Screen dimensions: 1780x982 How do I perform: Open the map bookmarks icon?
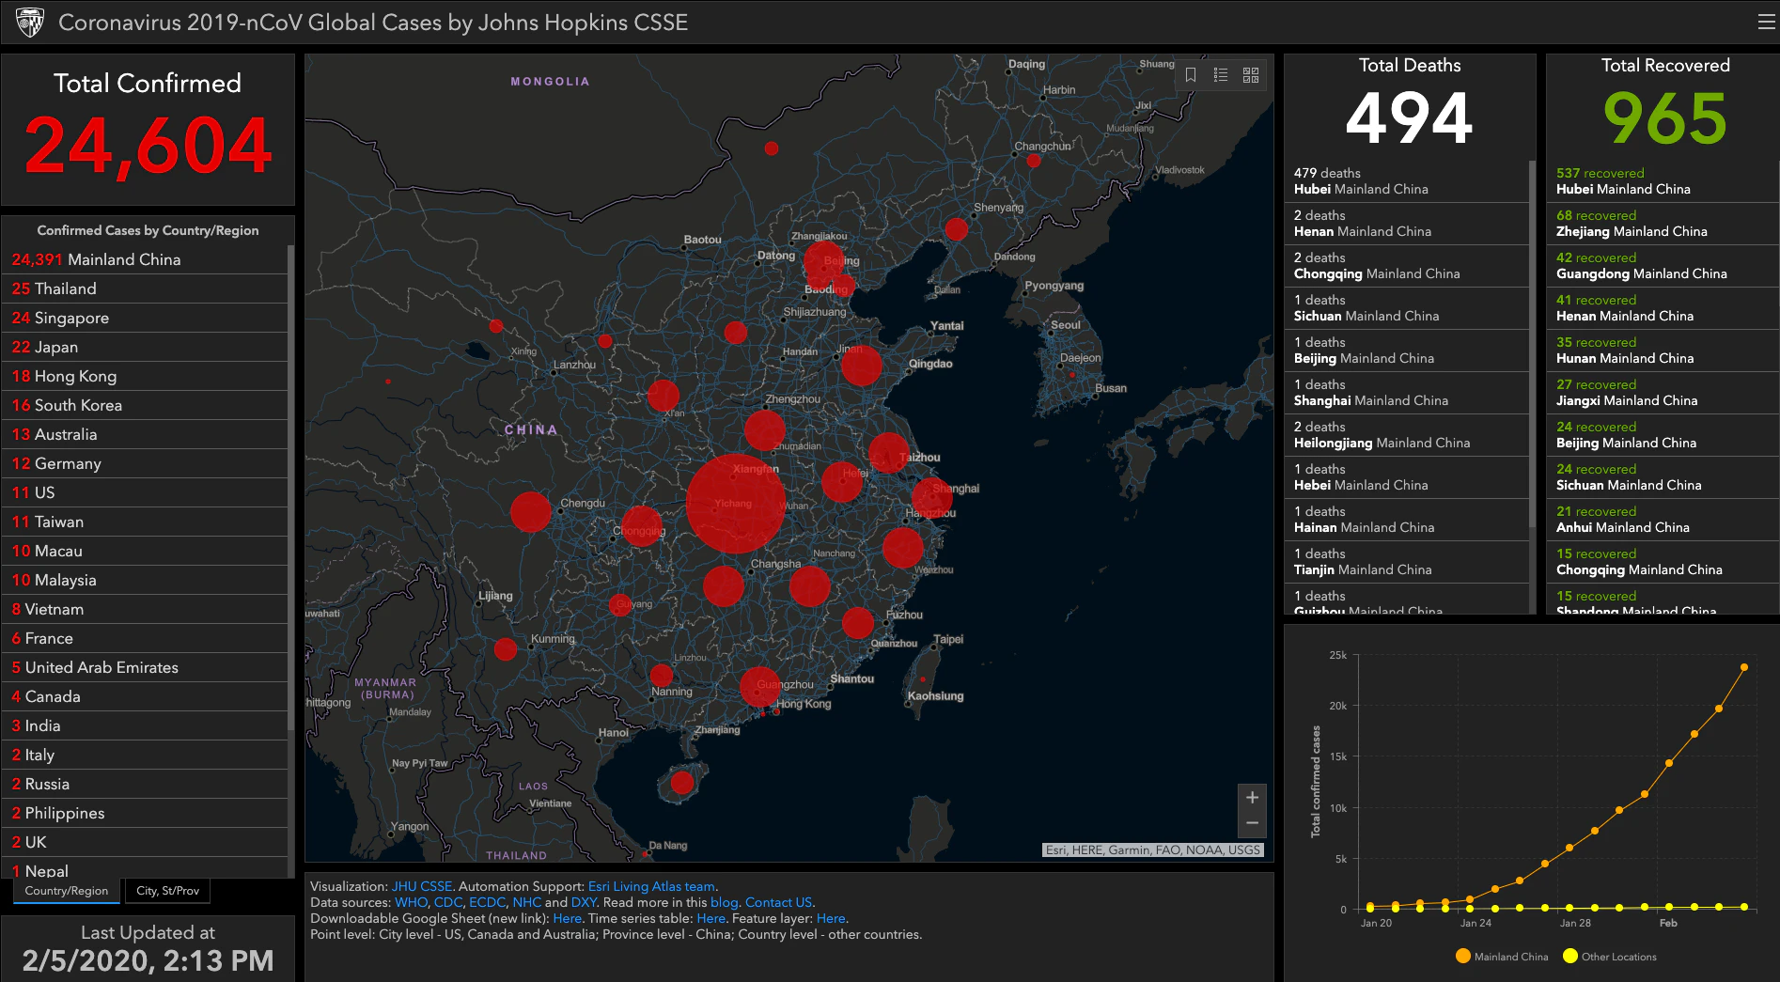click(x=1191, y=75)
